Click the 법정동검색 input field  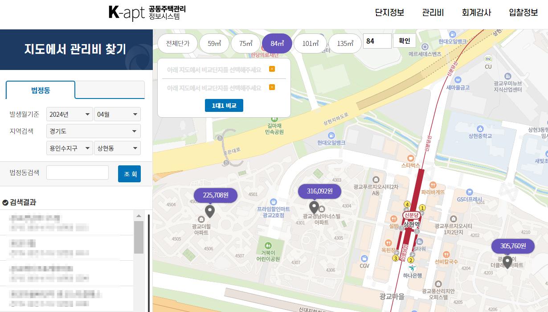pos(77,172)
